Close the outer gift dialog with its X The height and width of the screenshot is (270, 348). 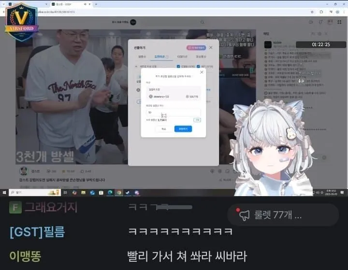211,48
